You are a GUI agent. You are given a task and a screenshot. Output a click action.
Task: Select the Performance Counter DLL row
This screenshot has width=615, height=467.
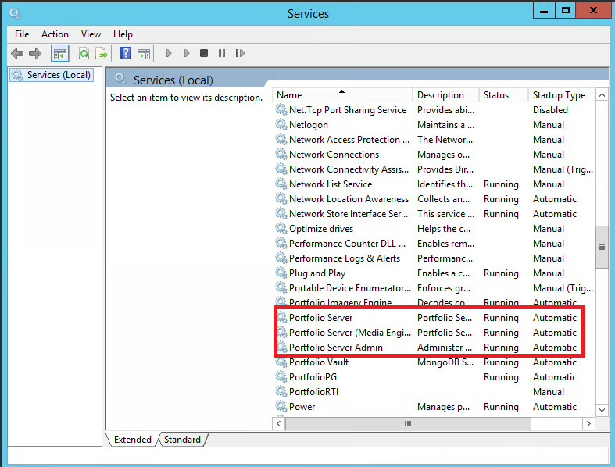[x=434, y=244]
